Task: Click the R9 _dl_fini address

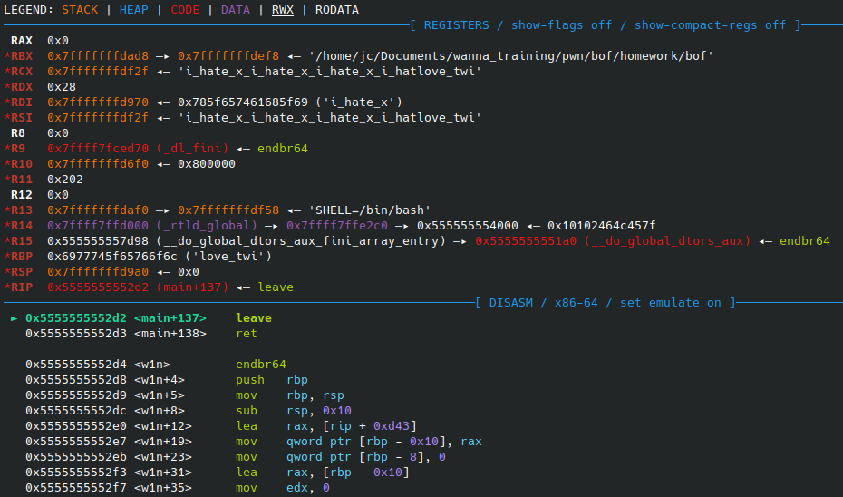Action: [138, 149]
